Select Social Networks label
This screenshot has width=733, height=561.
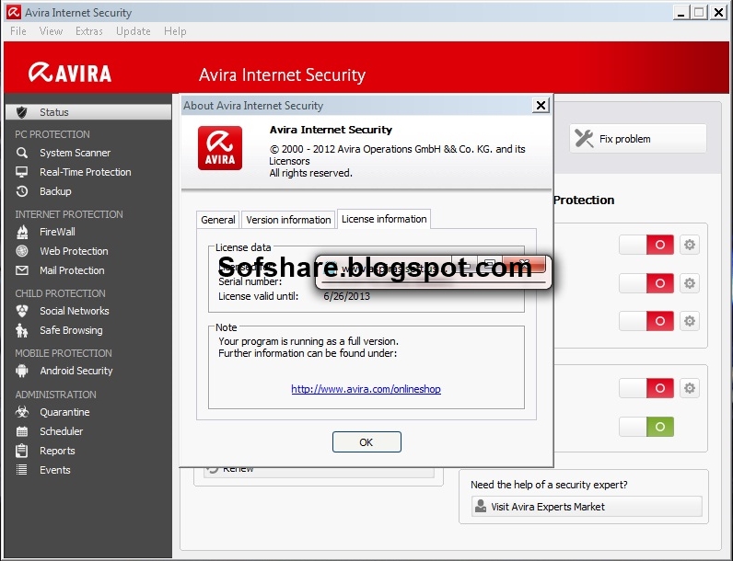click(x=74, y=310)
